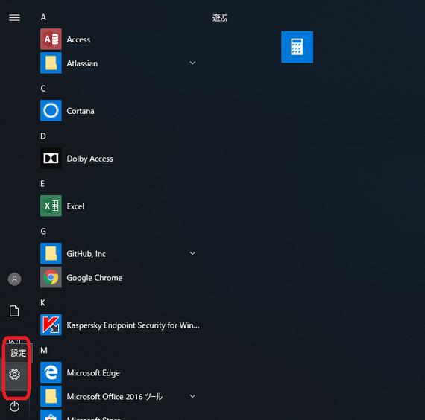Select the Cortana label text
The width and height of the screenshot is (425, 420).
coord(81,111)
